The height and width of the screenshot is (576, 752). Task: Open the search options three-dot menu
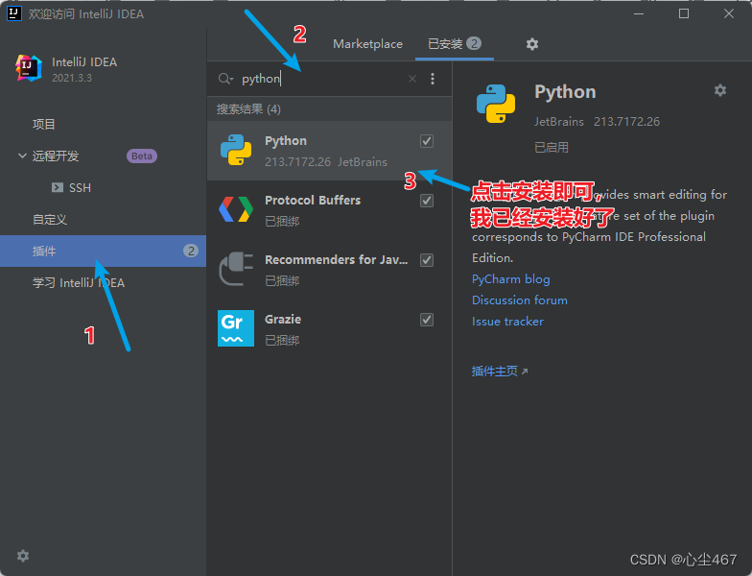pyautogui.click(x=433, y=79)
